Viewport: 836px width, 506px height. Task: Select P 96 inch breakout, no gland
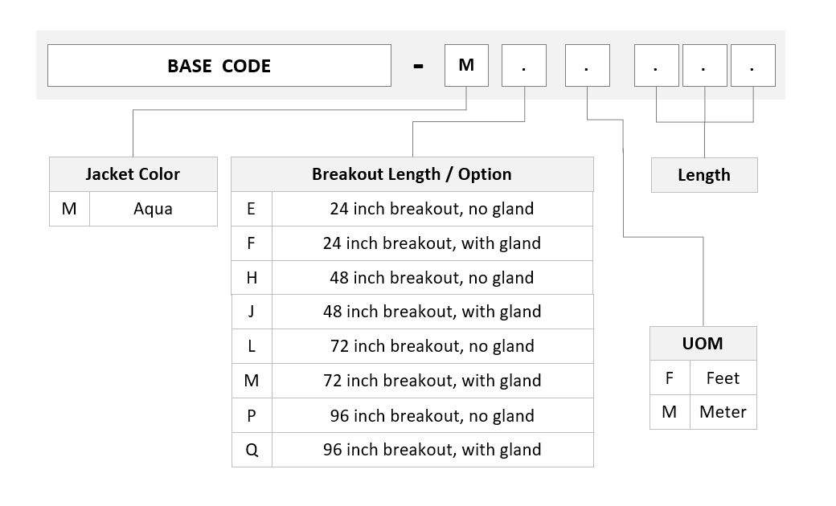[412, 415]
